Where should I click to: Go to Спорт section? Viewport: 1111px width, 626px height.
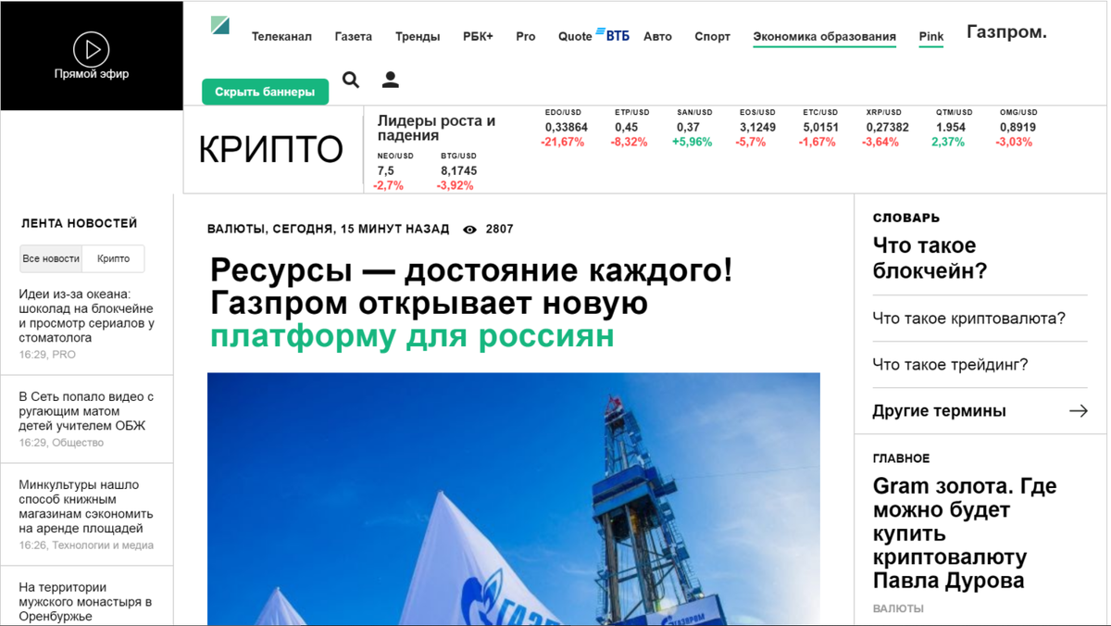[x=712, y=37]
